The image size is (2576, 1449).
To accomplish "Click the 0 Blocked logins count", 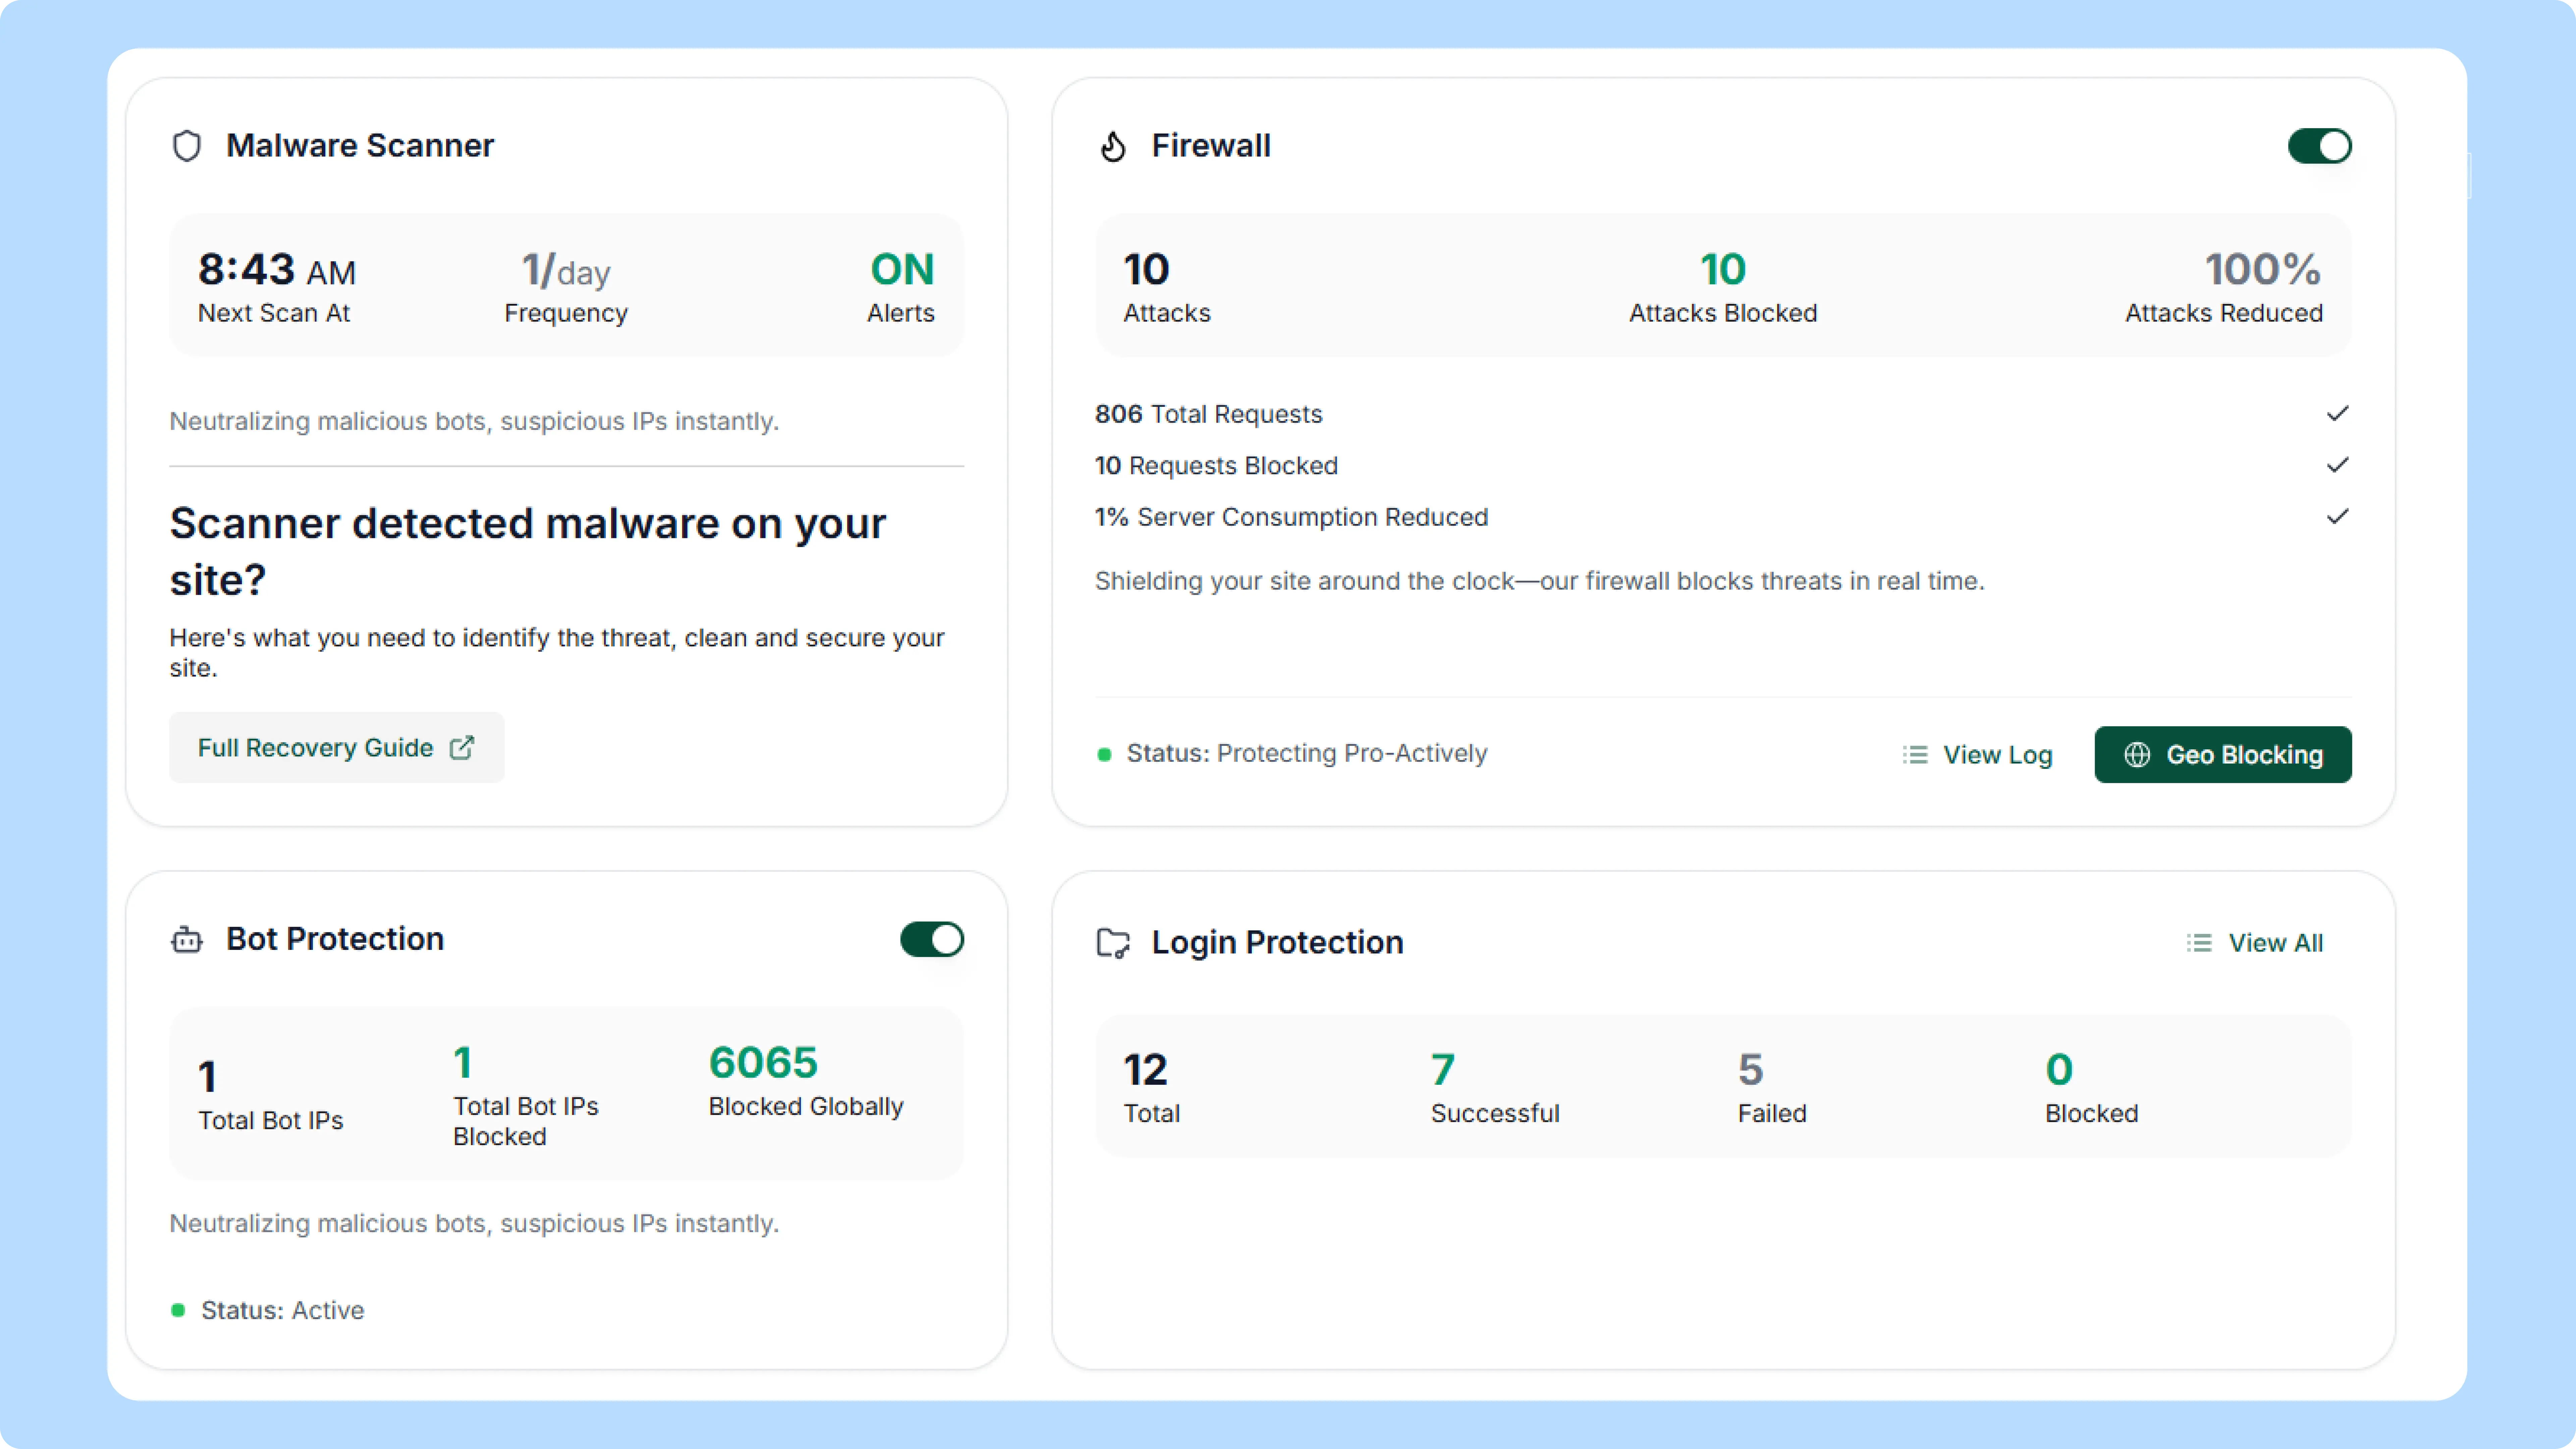I will pyautogui.click(x=2059, y=1070).
